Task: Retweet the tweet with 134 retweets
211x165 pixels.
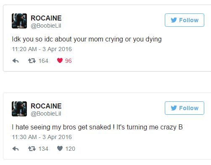Action: [32, 149]
